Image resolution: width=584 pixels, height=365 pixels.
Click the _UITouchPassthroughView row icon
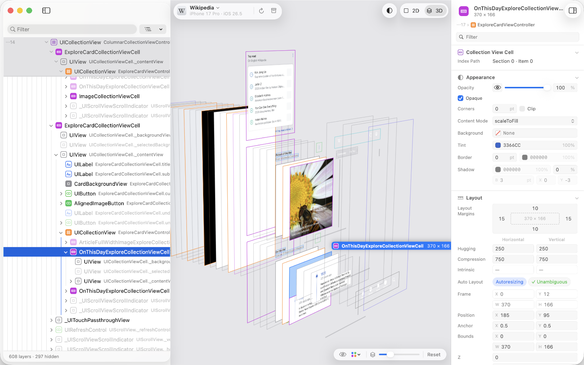59,320
